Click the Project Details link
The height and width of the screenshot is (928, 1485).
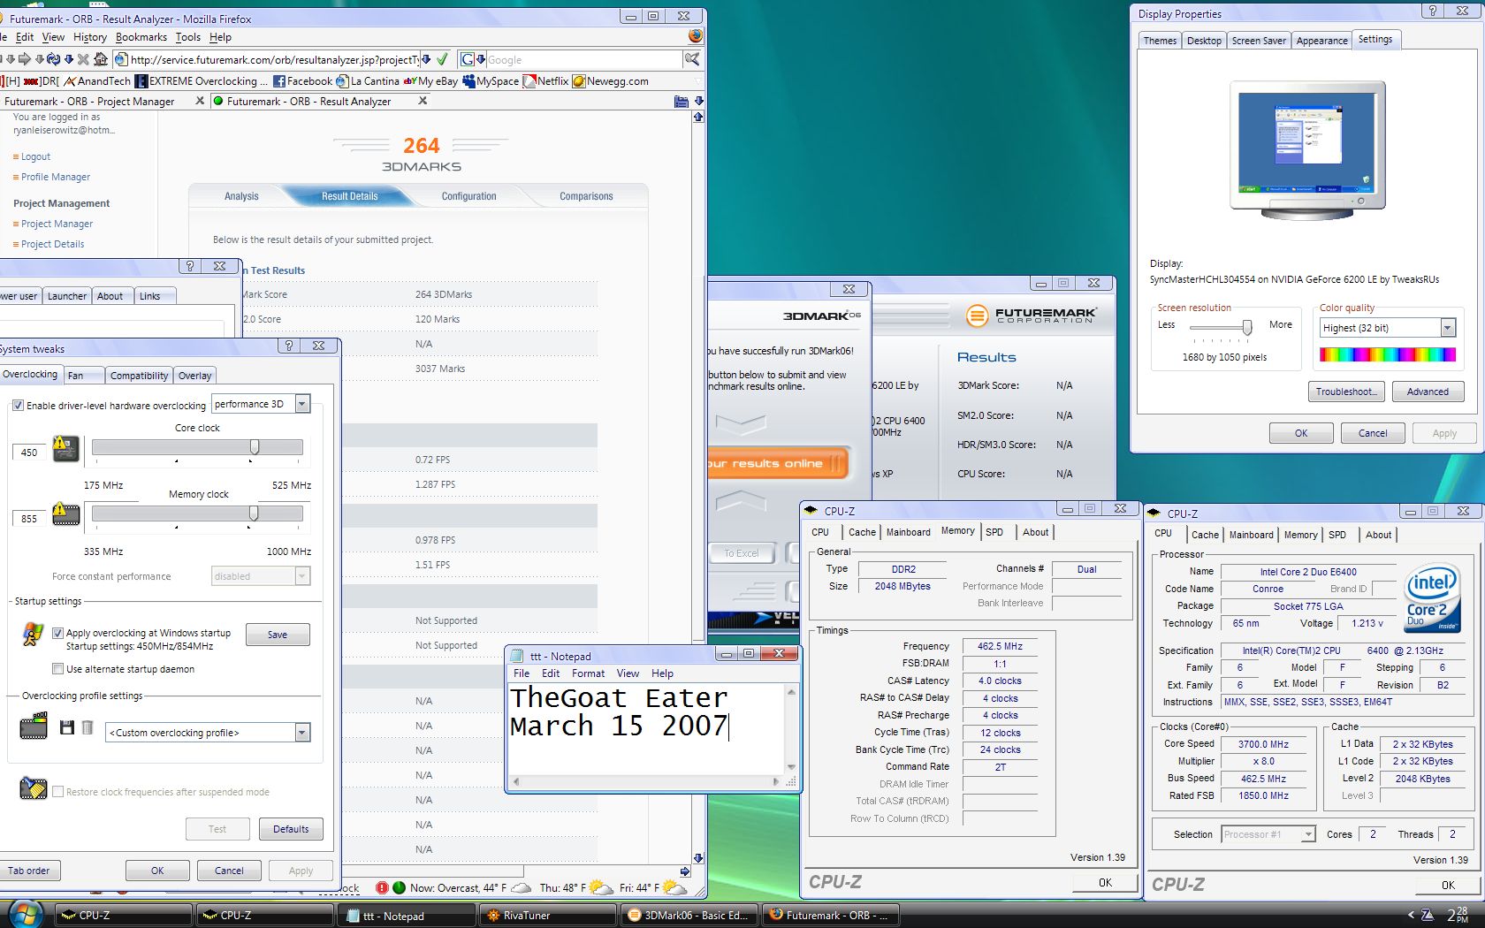click(52, 244)
